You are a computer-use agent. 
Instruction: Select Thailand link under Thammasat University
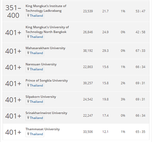click(36, 134)
